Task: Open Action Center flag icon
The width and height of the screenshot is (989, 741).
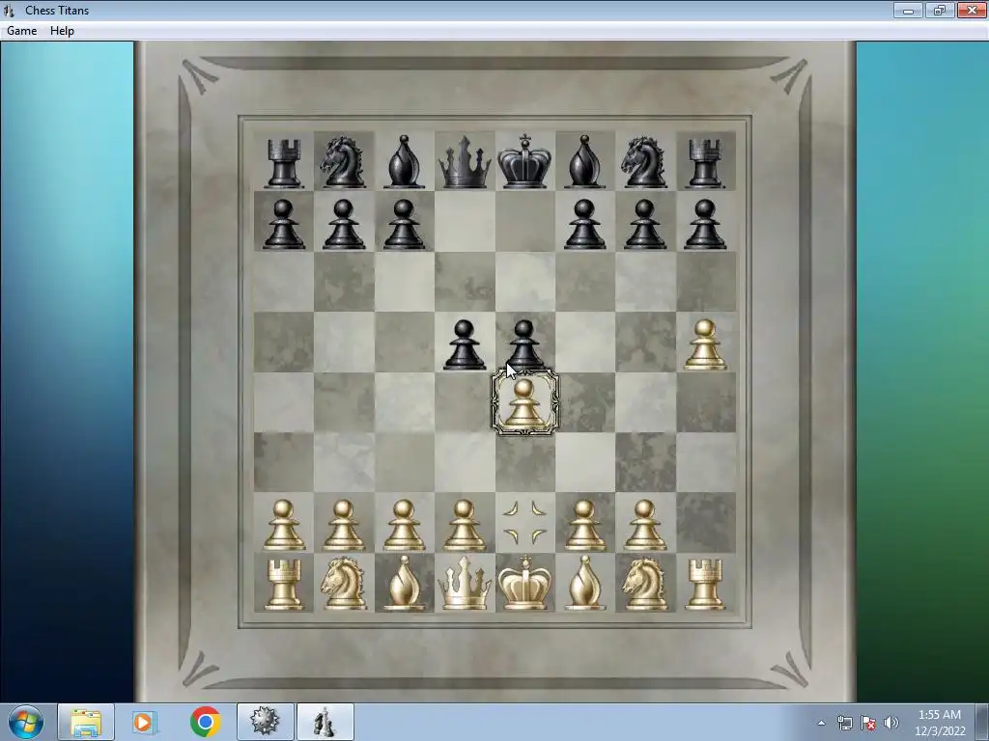Action: (868, 723)
